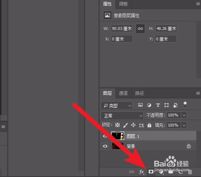Toggle the layer filtering on/off switch
This screenshot has height=177, width=201.
click(x=185, y=105)
